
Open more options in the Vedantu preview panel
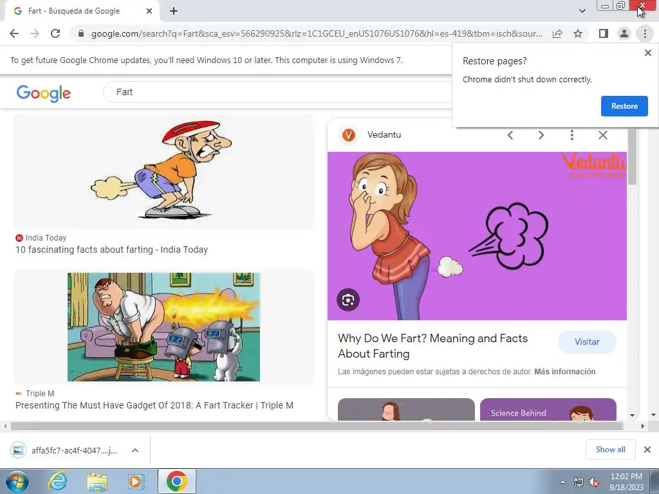(x=571, y=135)
